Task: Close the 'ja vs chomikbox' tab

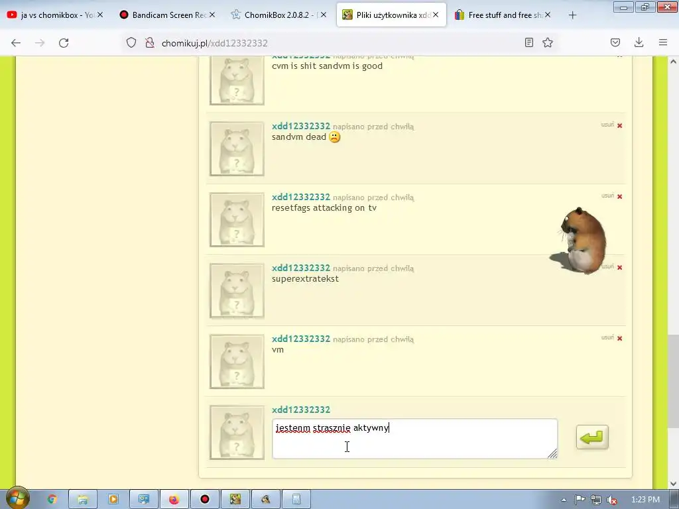Action: pos(100,15)
